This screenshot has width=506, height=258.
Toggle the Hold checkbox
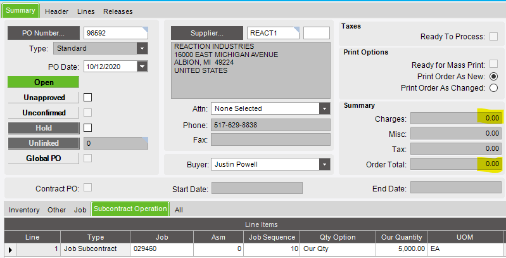(x=88, y=127)
